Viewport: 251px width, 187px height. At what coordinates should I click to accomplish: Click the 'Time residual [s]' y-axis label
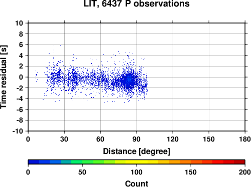click(4, 77)
